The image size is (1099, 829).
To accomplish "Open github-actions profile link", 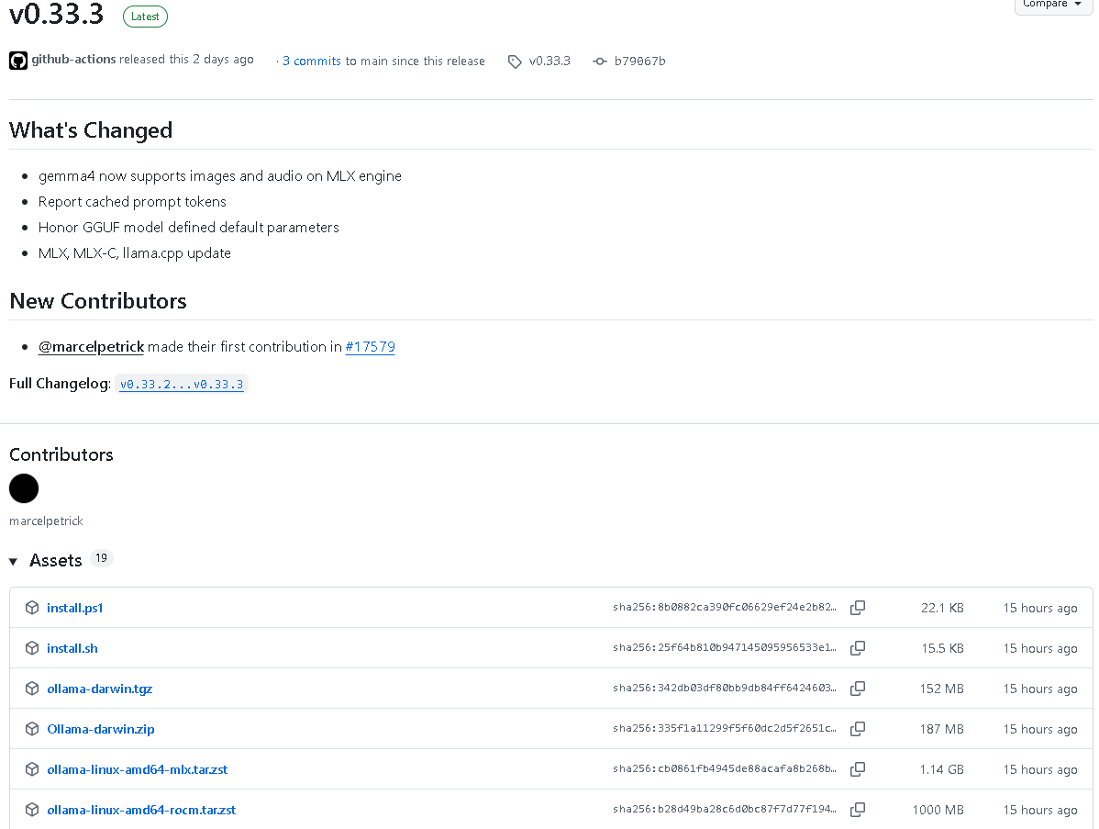I will point(73,60).
